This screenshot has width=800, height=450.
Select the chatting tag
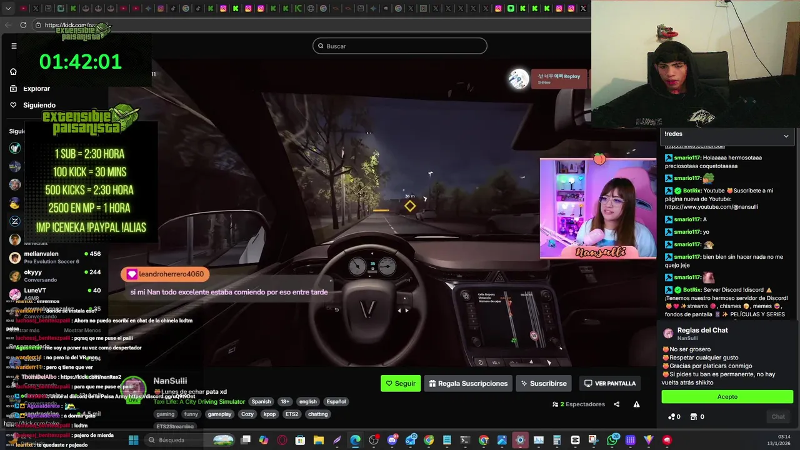tap(317, 414)
